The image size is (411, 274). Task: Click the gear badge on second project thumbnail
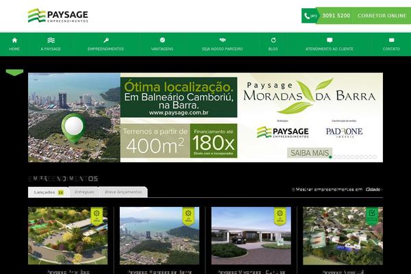pos(188,216)
